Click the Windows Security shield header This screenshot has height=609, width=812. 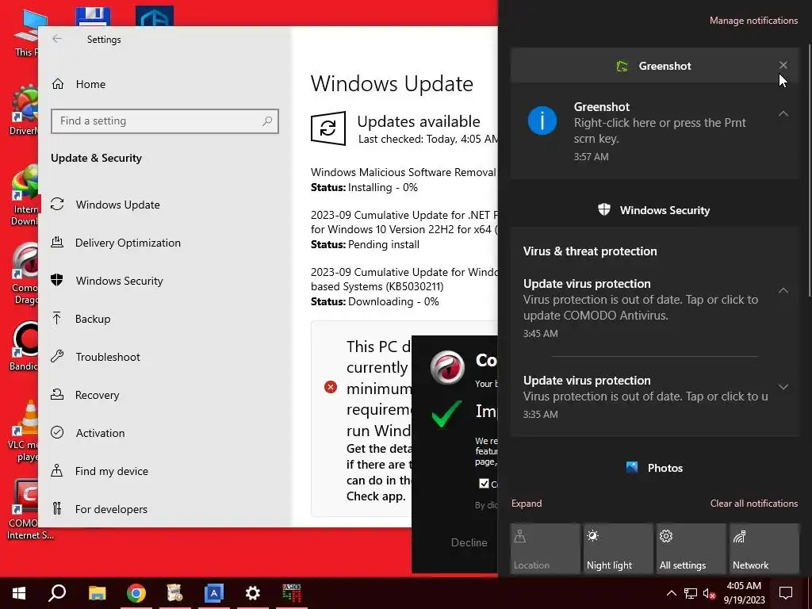[654, 210]
